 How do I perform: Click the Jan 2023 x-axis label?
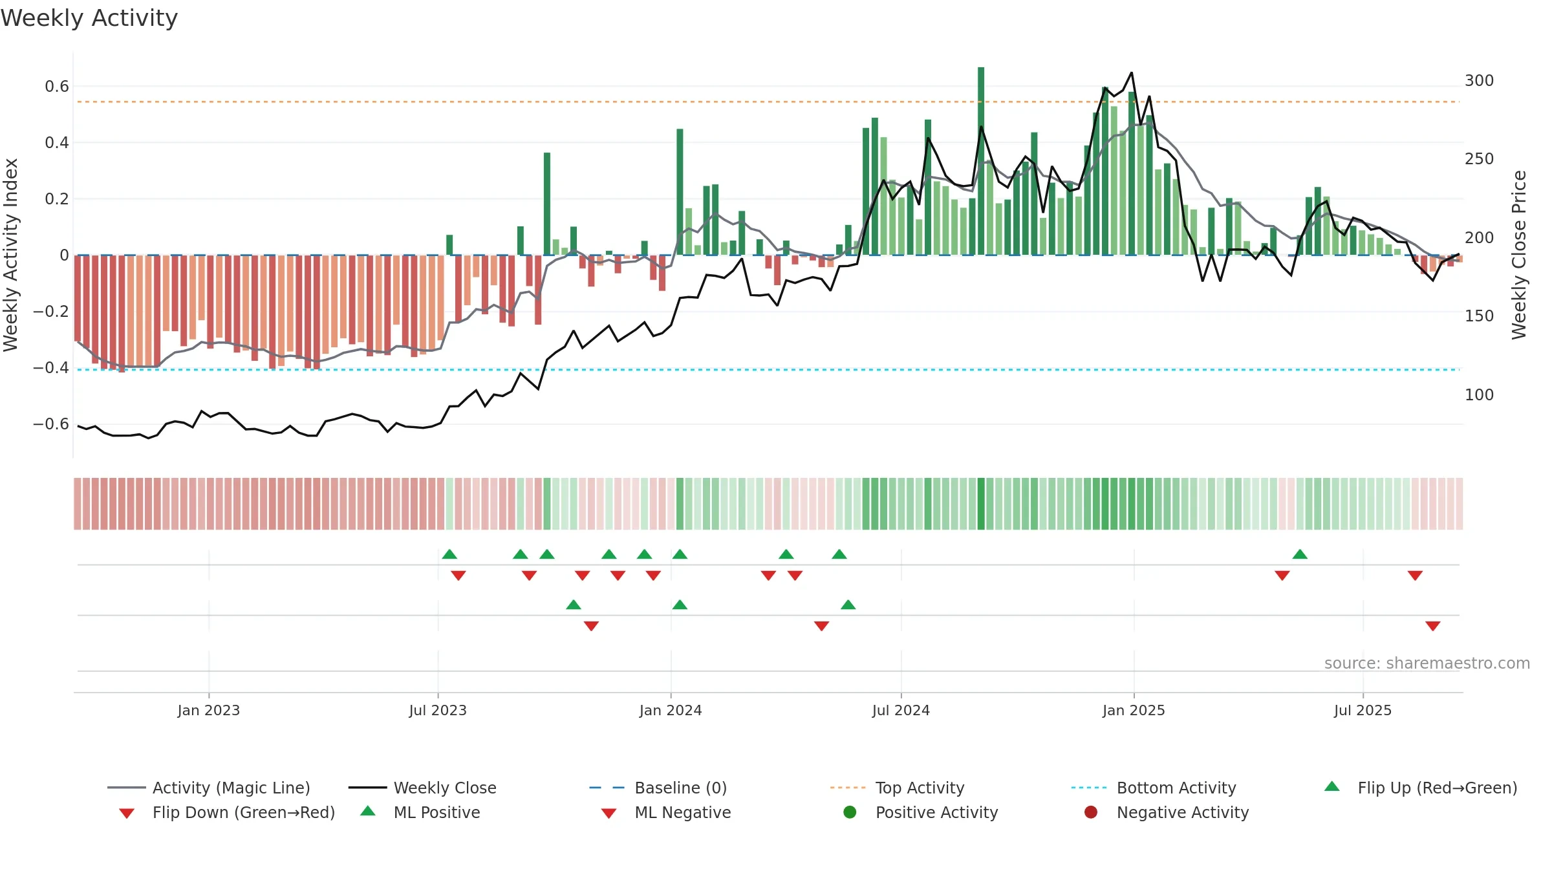209,710
